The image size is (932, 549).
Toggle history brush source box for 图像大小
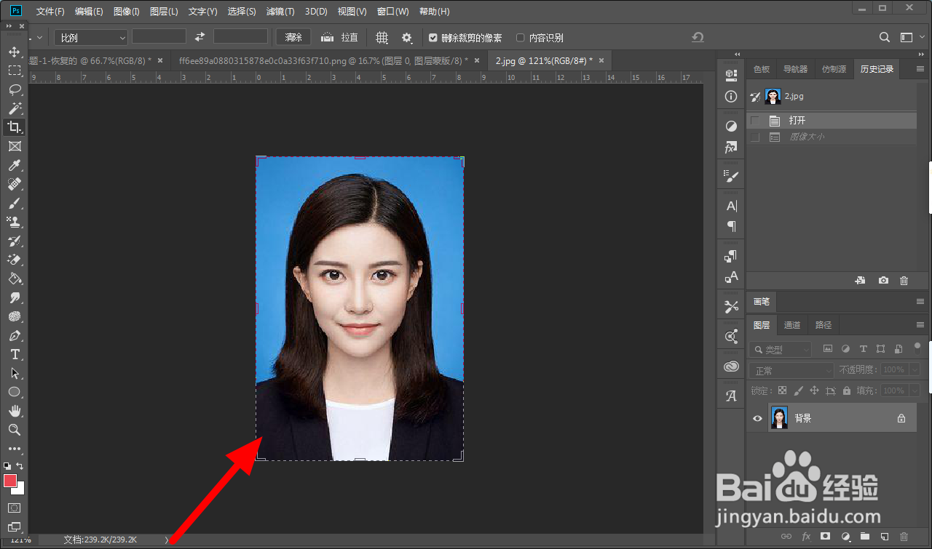click(x=755, y=137)
